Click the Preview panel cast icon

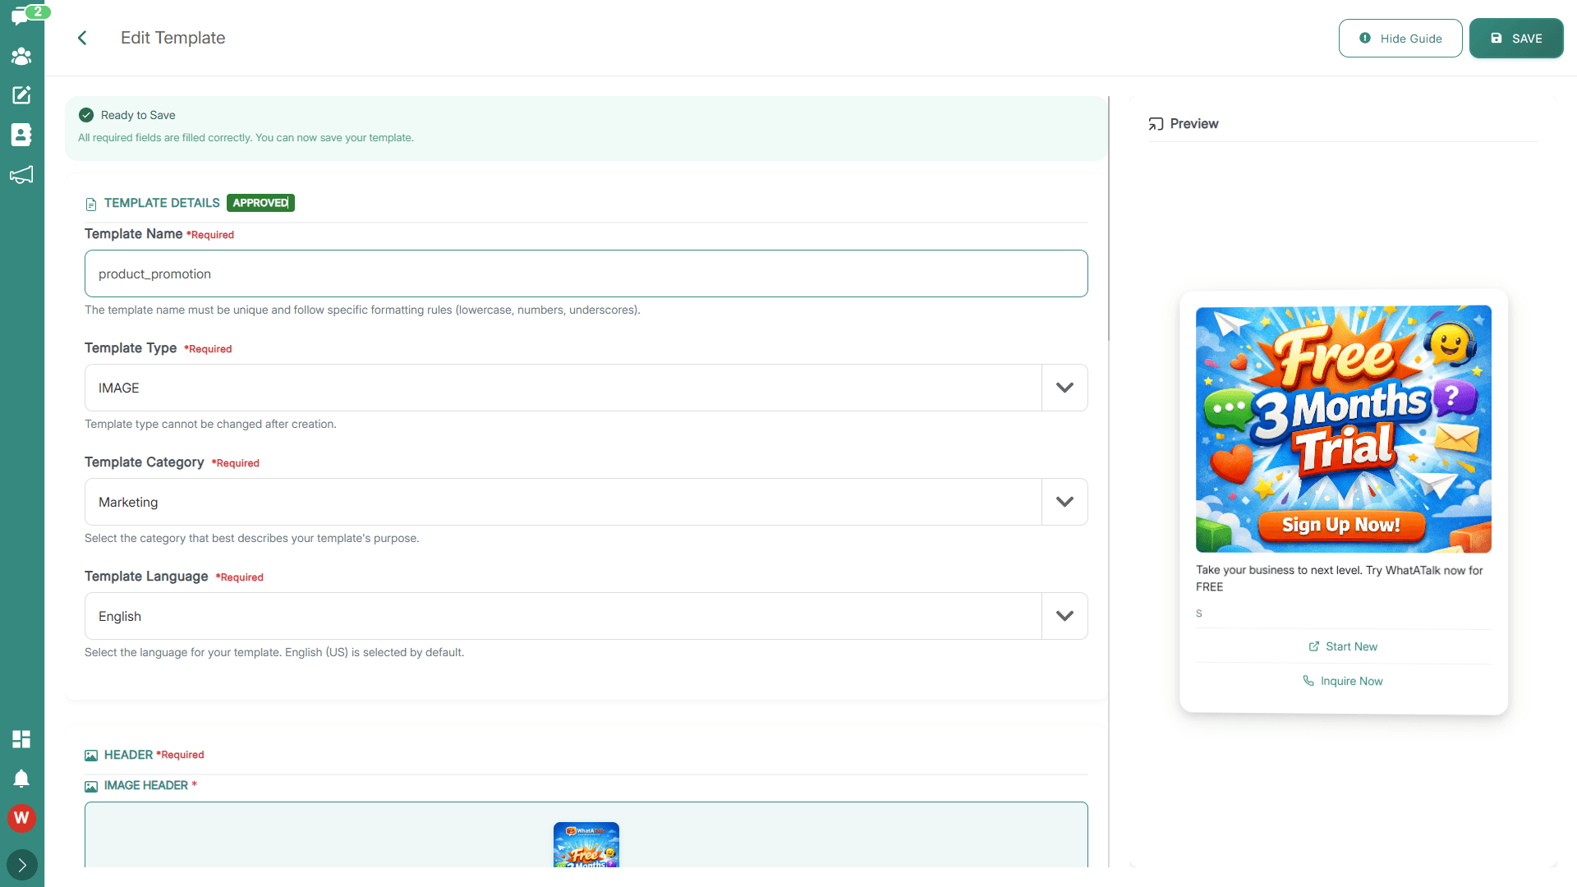[1156, 124]
